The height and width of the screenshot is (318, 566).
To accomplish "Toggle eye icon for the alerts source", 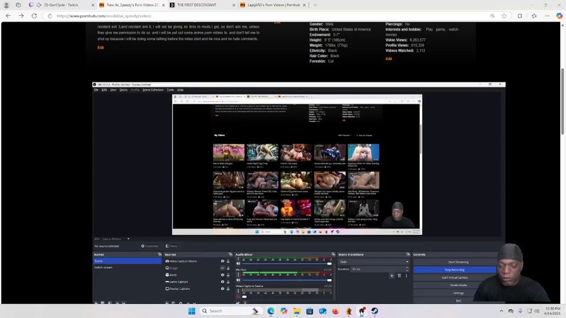I will coord(222,275).
